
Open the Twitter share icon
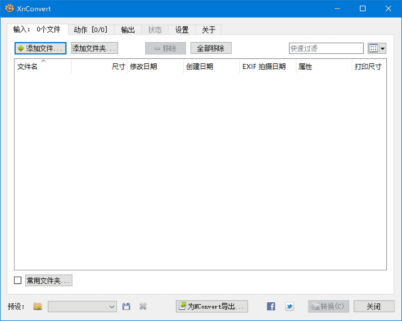(289, 307)
